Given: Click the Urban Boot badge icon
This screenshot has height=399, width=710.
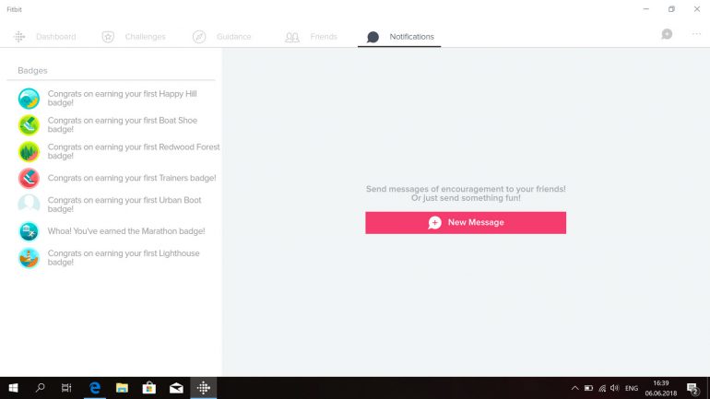Looking at the screenshot, I should tap(30, 205).
